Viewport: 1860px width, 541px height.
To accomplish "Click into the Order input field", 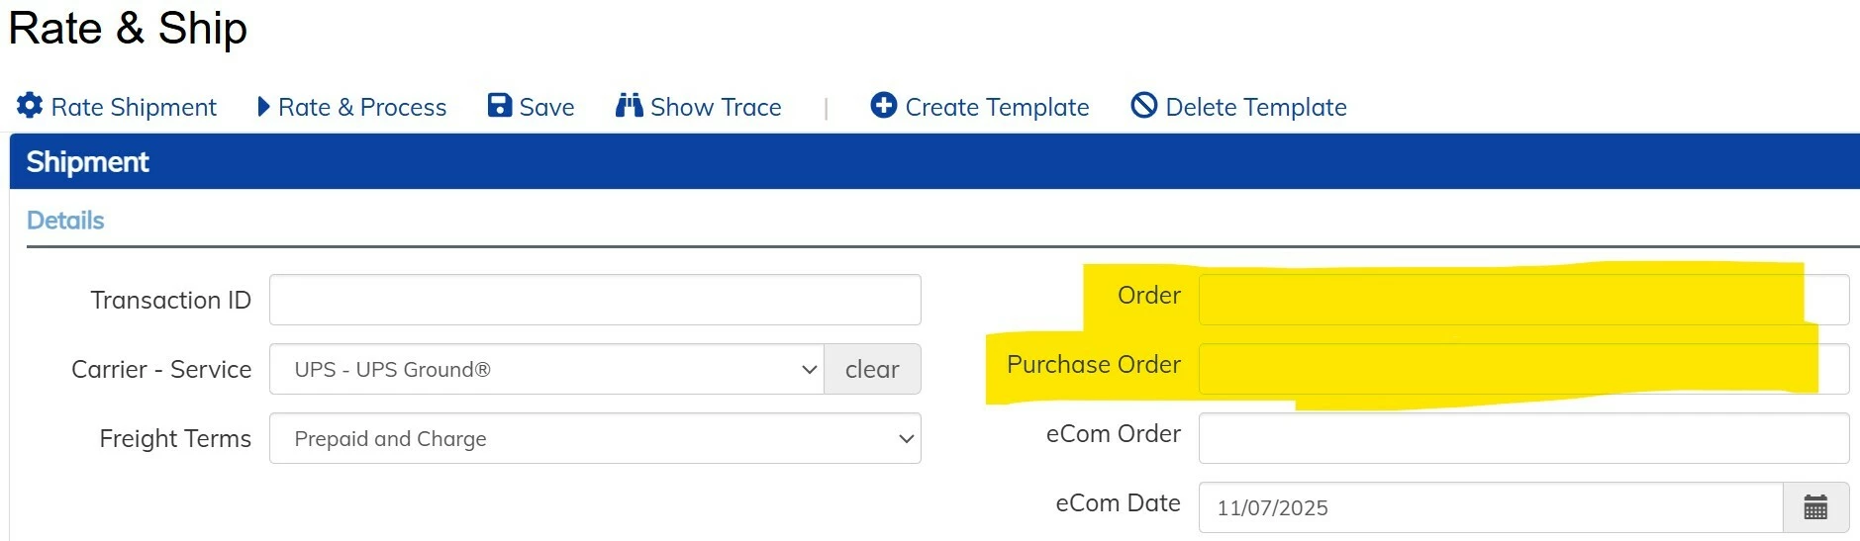I will 1522,300.
